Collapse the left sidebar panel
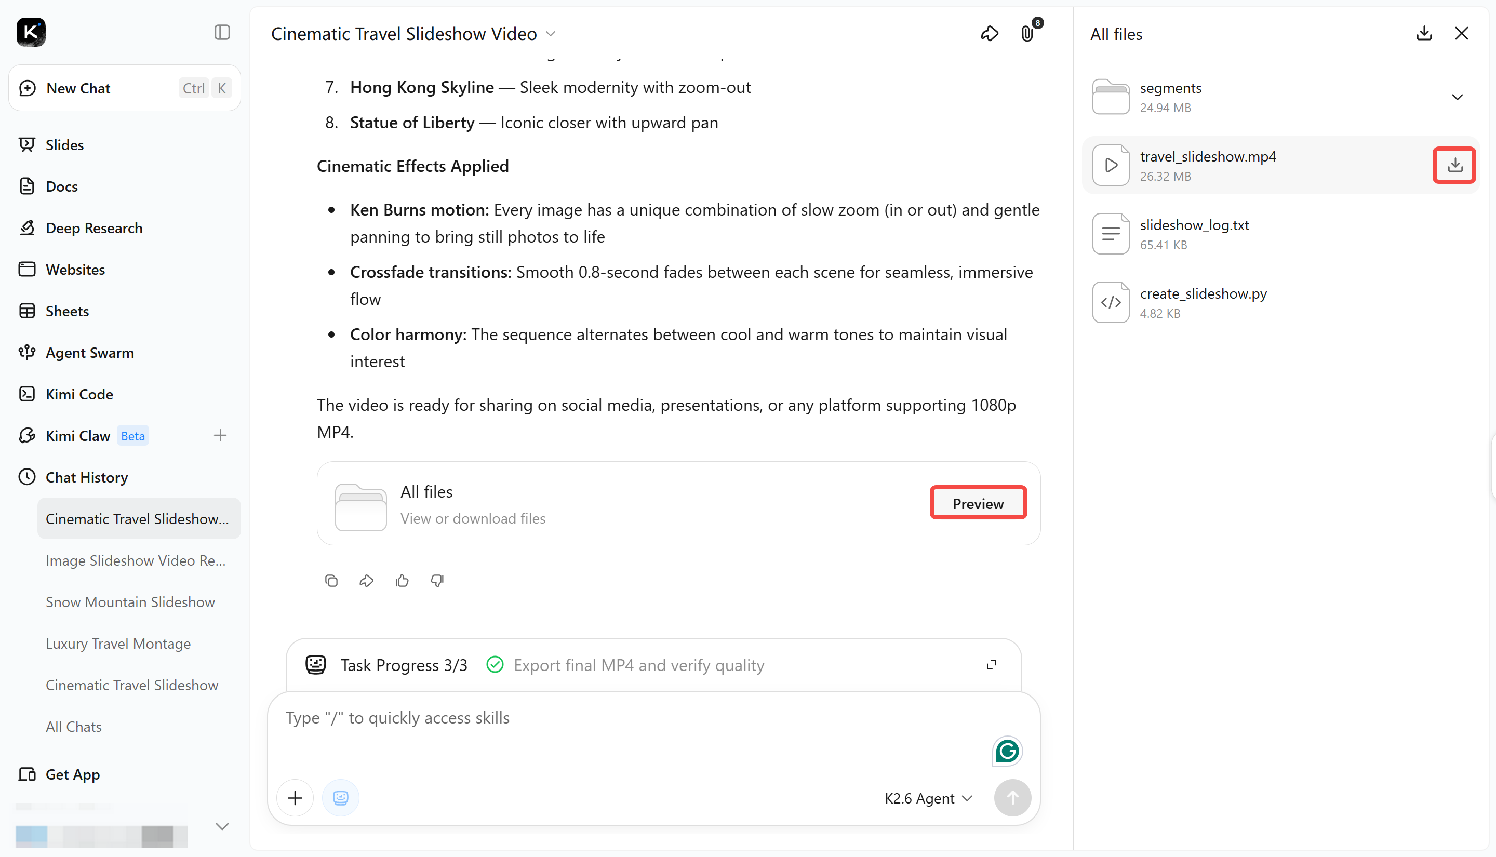 [x=222, y=32]
